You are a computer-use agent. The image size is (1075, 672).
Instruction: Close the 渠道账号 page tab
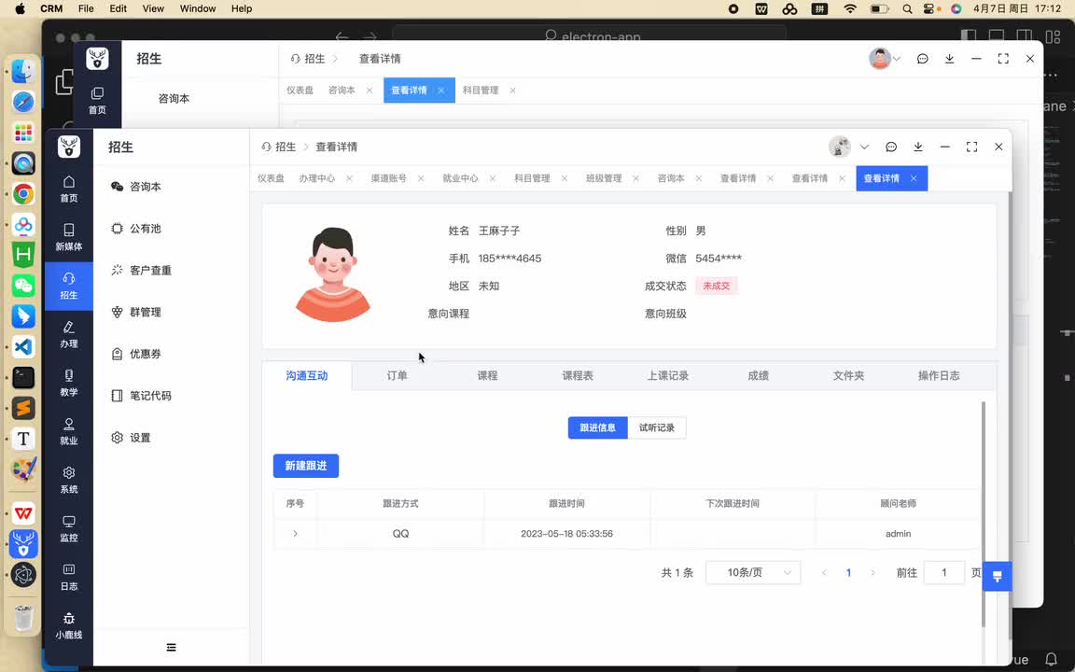coord(421,178)
